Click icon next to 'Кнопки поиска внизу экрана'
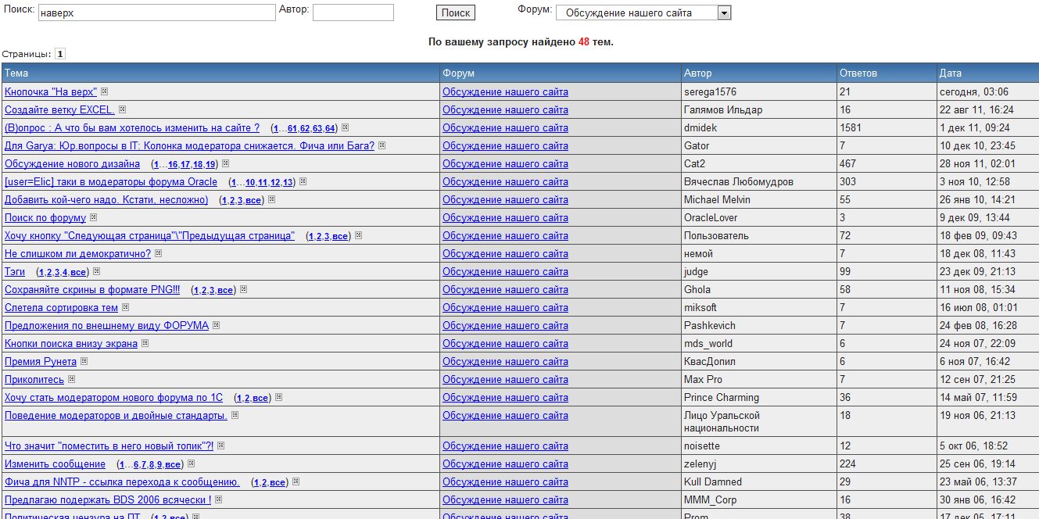This screenshot has width=1039, height=519. (x=145, y=343)
